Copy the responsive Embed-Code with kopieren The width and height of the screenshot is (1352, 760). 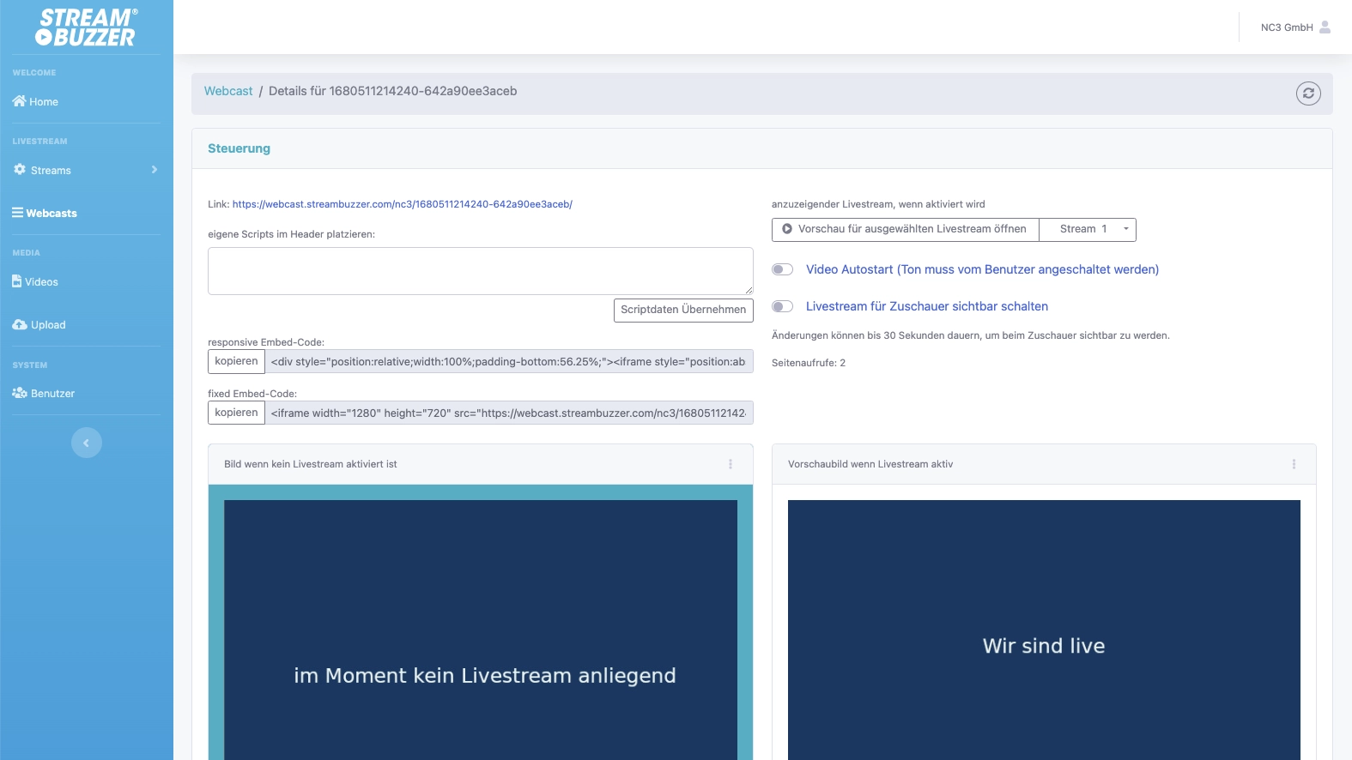tap(236, 361)
